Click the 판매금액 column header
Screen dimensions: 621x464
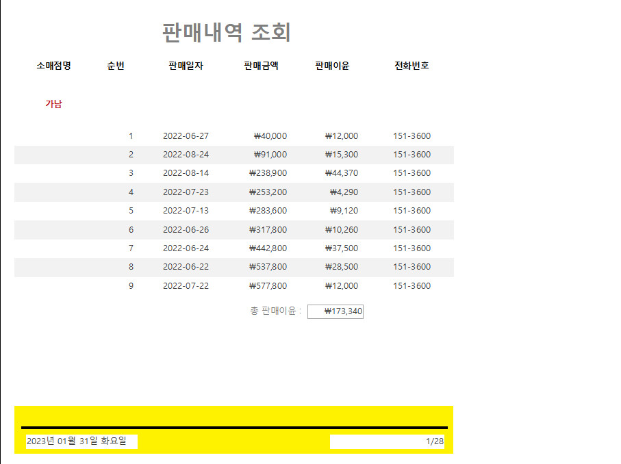click(261, 66)
